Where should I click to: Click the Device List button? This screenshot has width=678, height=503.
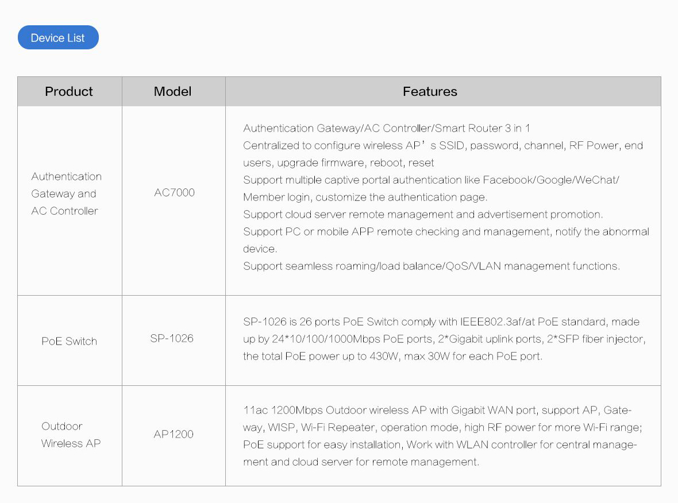58,37
